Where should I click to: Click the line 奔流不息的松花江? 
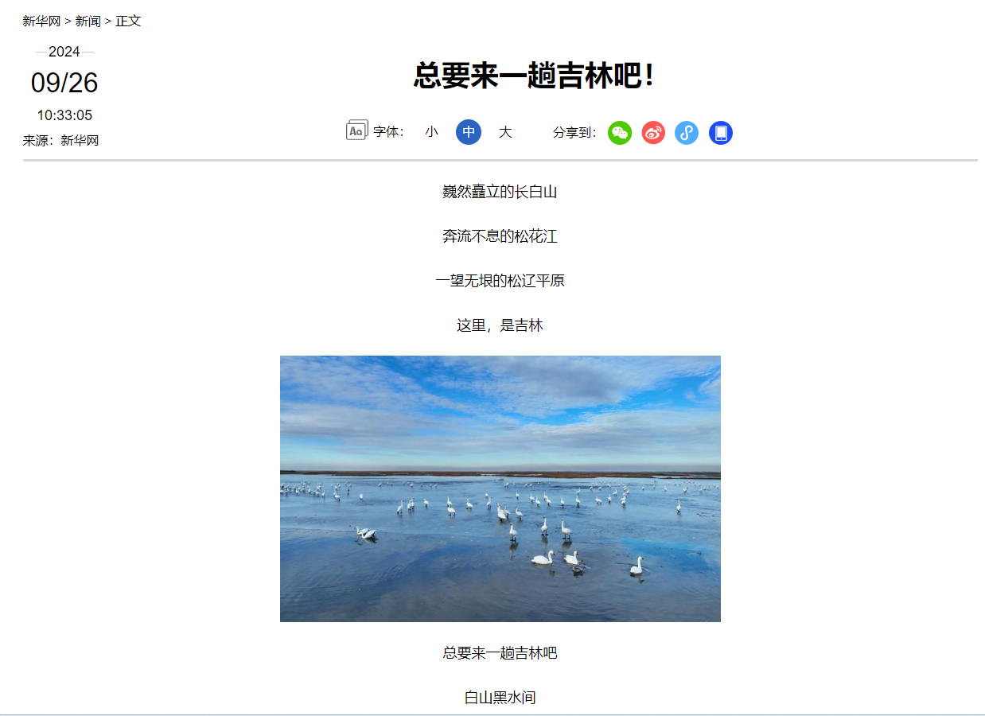point(500,236)
